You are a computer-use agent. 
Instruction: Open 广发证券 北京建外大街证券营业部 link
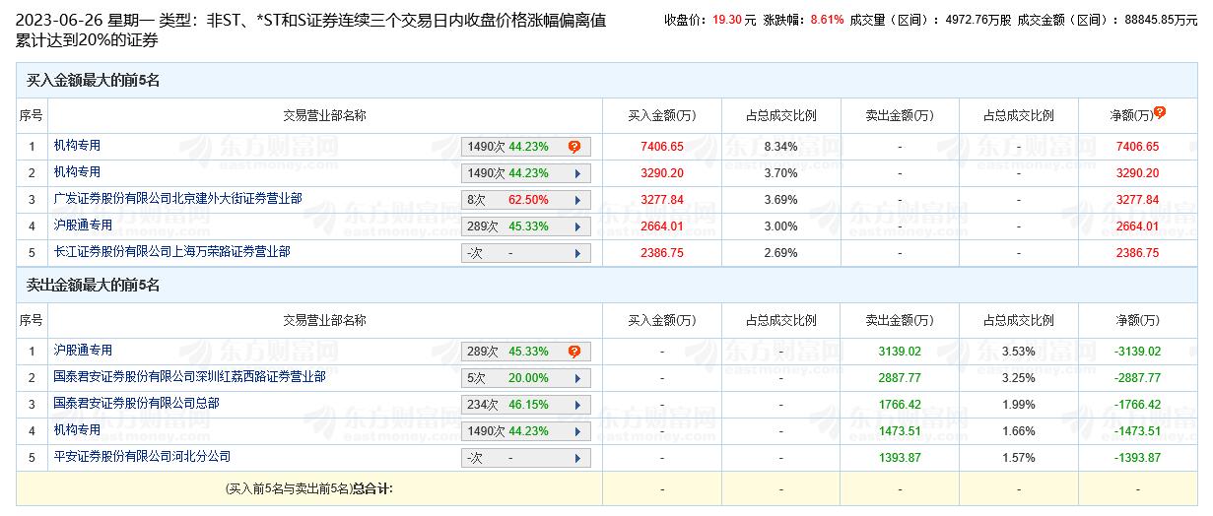pos(177,199)
